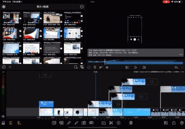
Task: Open the scissors split clip tool
Action: 111,123
